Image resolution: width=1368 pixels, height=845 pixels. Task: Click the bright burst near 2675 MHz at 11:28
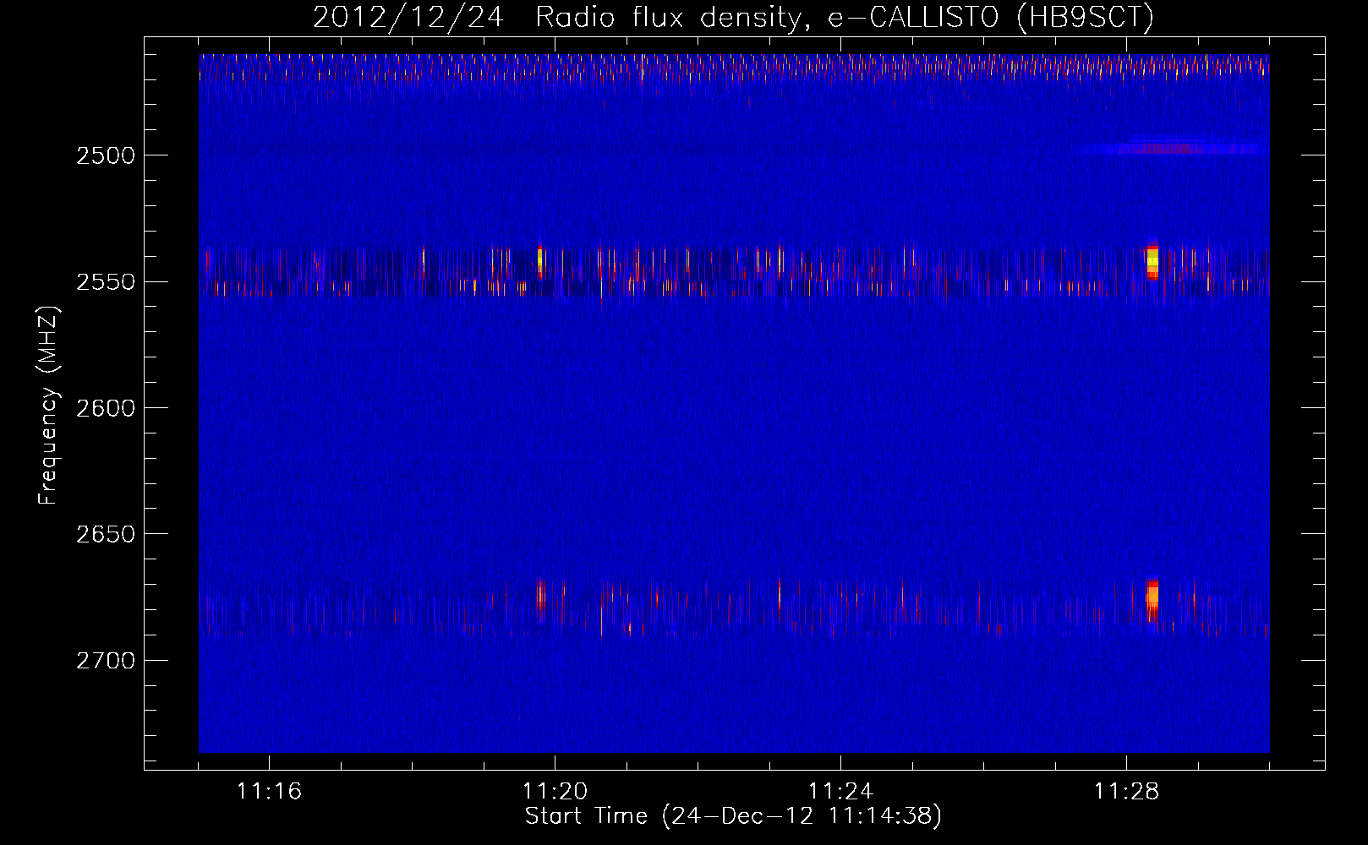1152,599
